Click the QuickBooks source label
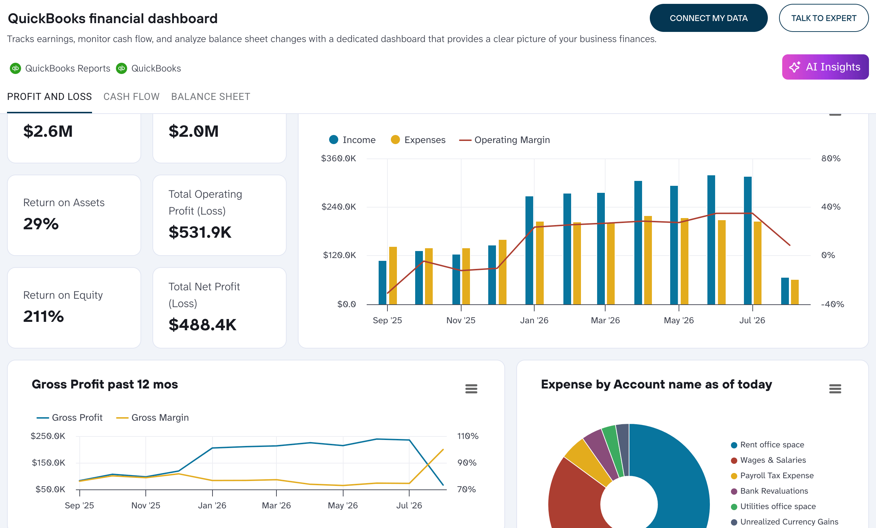This screenshot has height=528, width=876. (156, 68)
